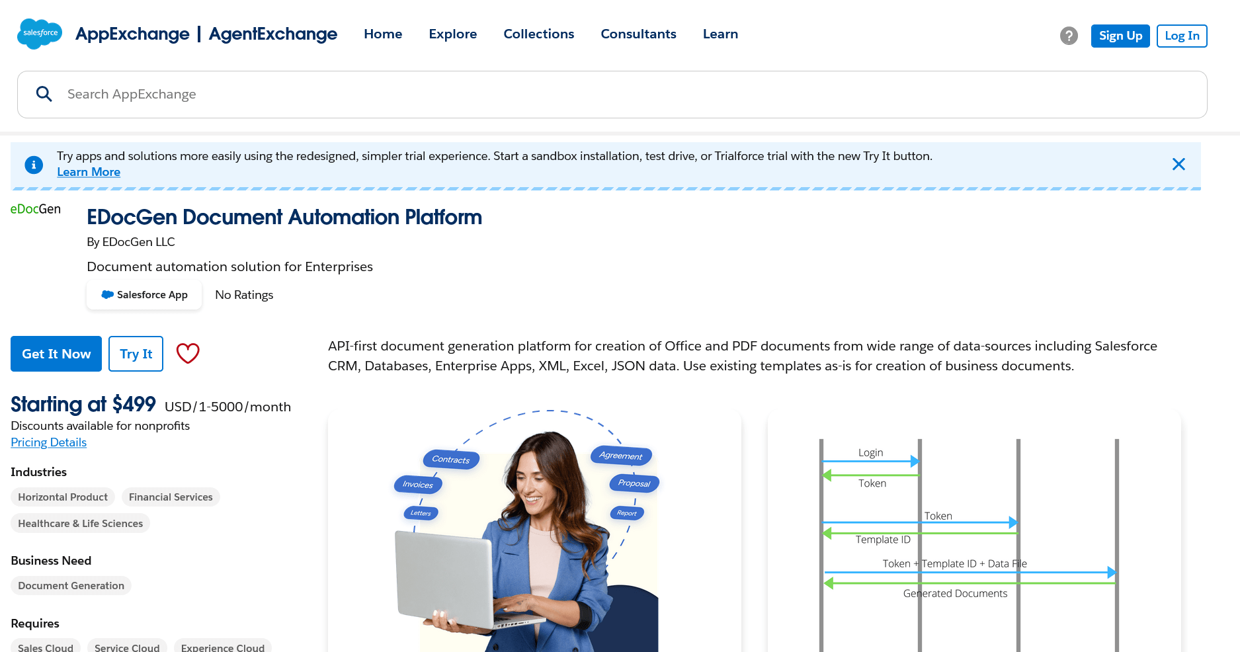Image resolution: width=1240 pixels, height=652 pixels.
Task: Click the search magnifier icon
Action: tap(44, 94)
